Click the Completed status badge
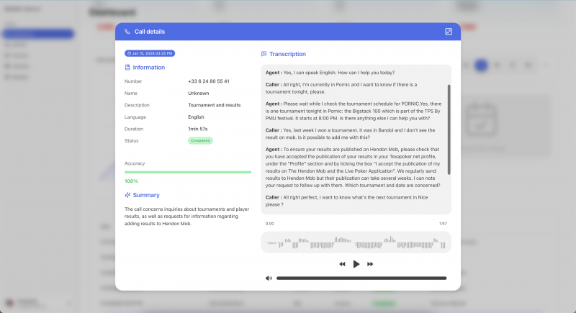Image resolution: width=576 pixels, height=313 pixels. tap(200, 140)
